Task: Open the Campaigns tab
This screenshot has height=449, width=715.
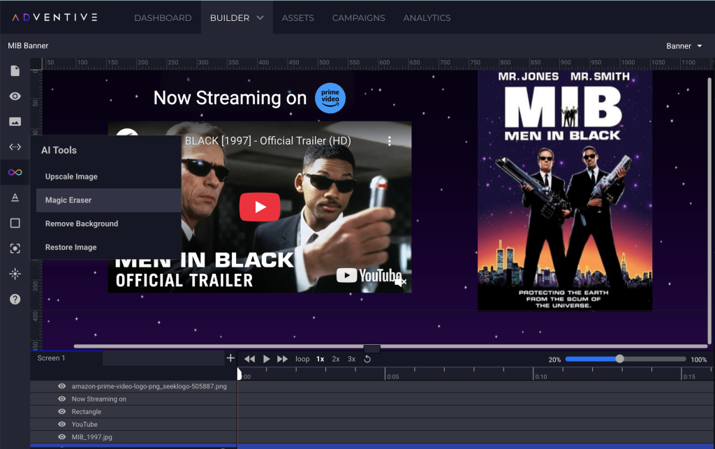Action: pos(358,17)
